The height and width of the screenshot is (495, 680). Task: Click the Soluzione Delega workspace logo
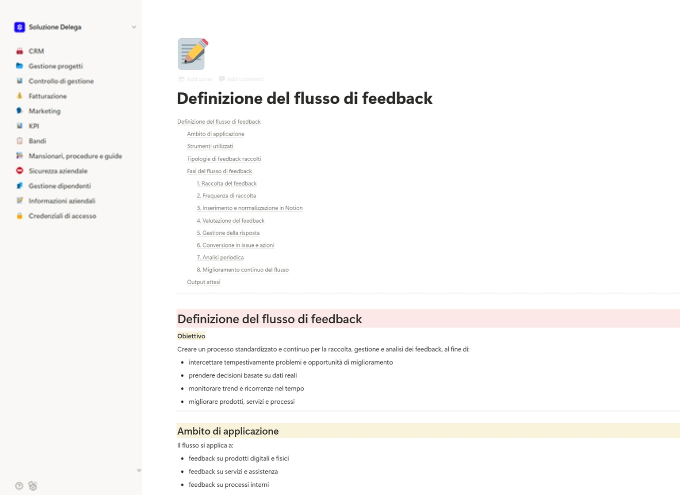point(20,27)
